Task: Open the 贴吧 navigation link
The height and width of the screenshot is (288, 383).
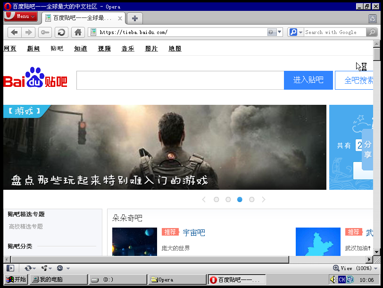Action: pos(57,49)
